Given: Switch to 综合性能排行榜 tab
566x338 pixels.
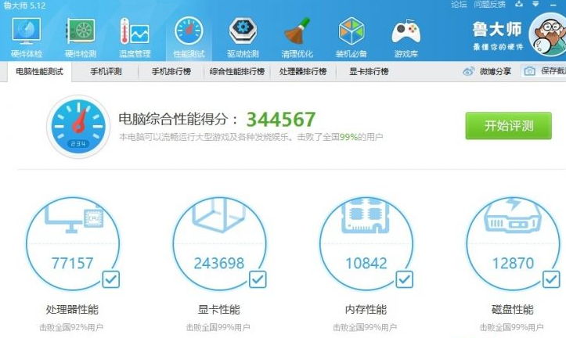Looking at the screenshot, I should click(237, 71).
